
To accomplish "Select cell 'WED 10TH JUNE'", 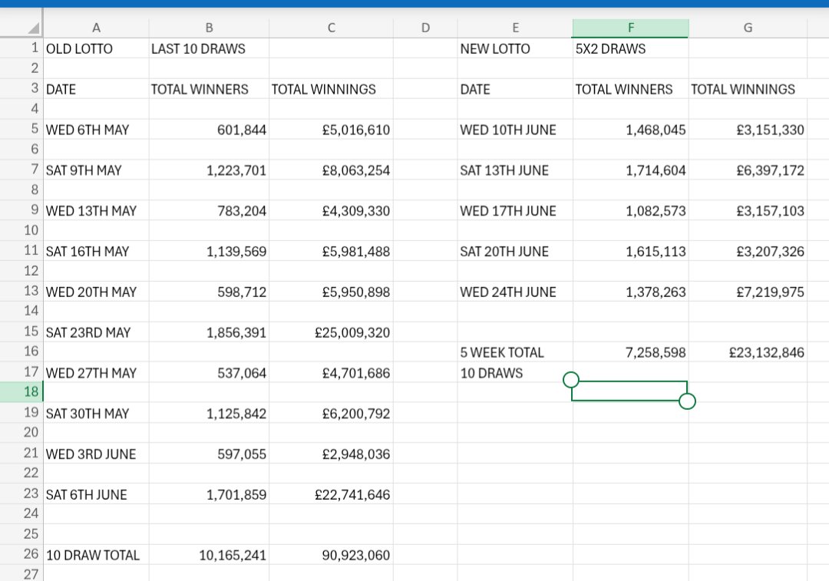I will pyautogui.click(x=516, y=130).
